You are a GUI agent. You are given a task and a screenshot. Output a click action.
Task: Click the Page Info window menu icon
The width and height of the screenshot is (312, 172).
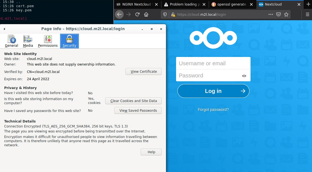pos(4,29)
